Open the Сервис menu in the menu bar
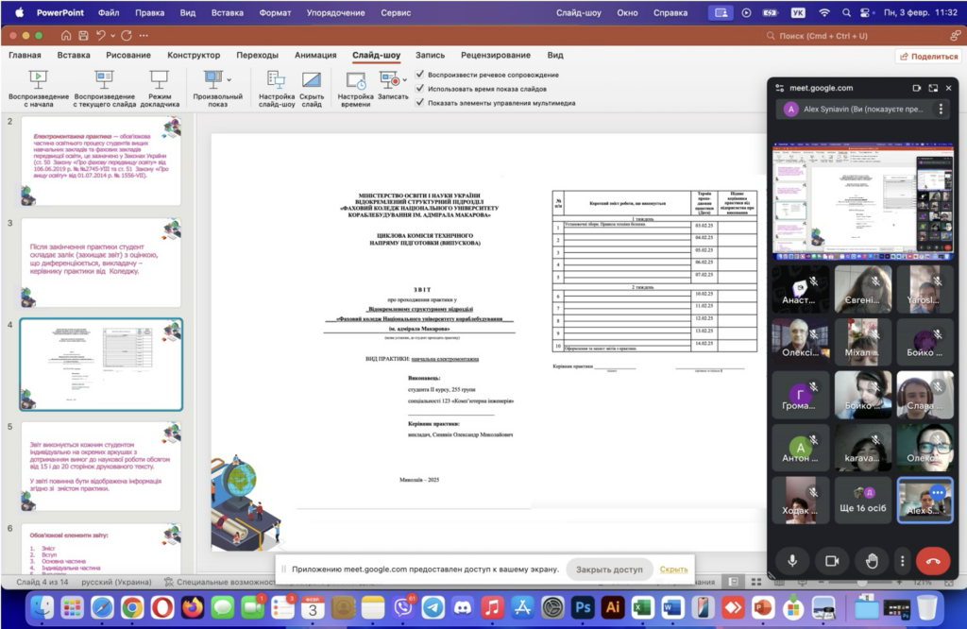 click(396, 12)
